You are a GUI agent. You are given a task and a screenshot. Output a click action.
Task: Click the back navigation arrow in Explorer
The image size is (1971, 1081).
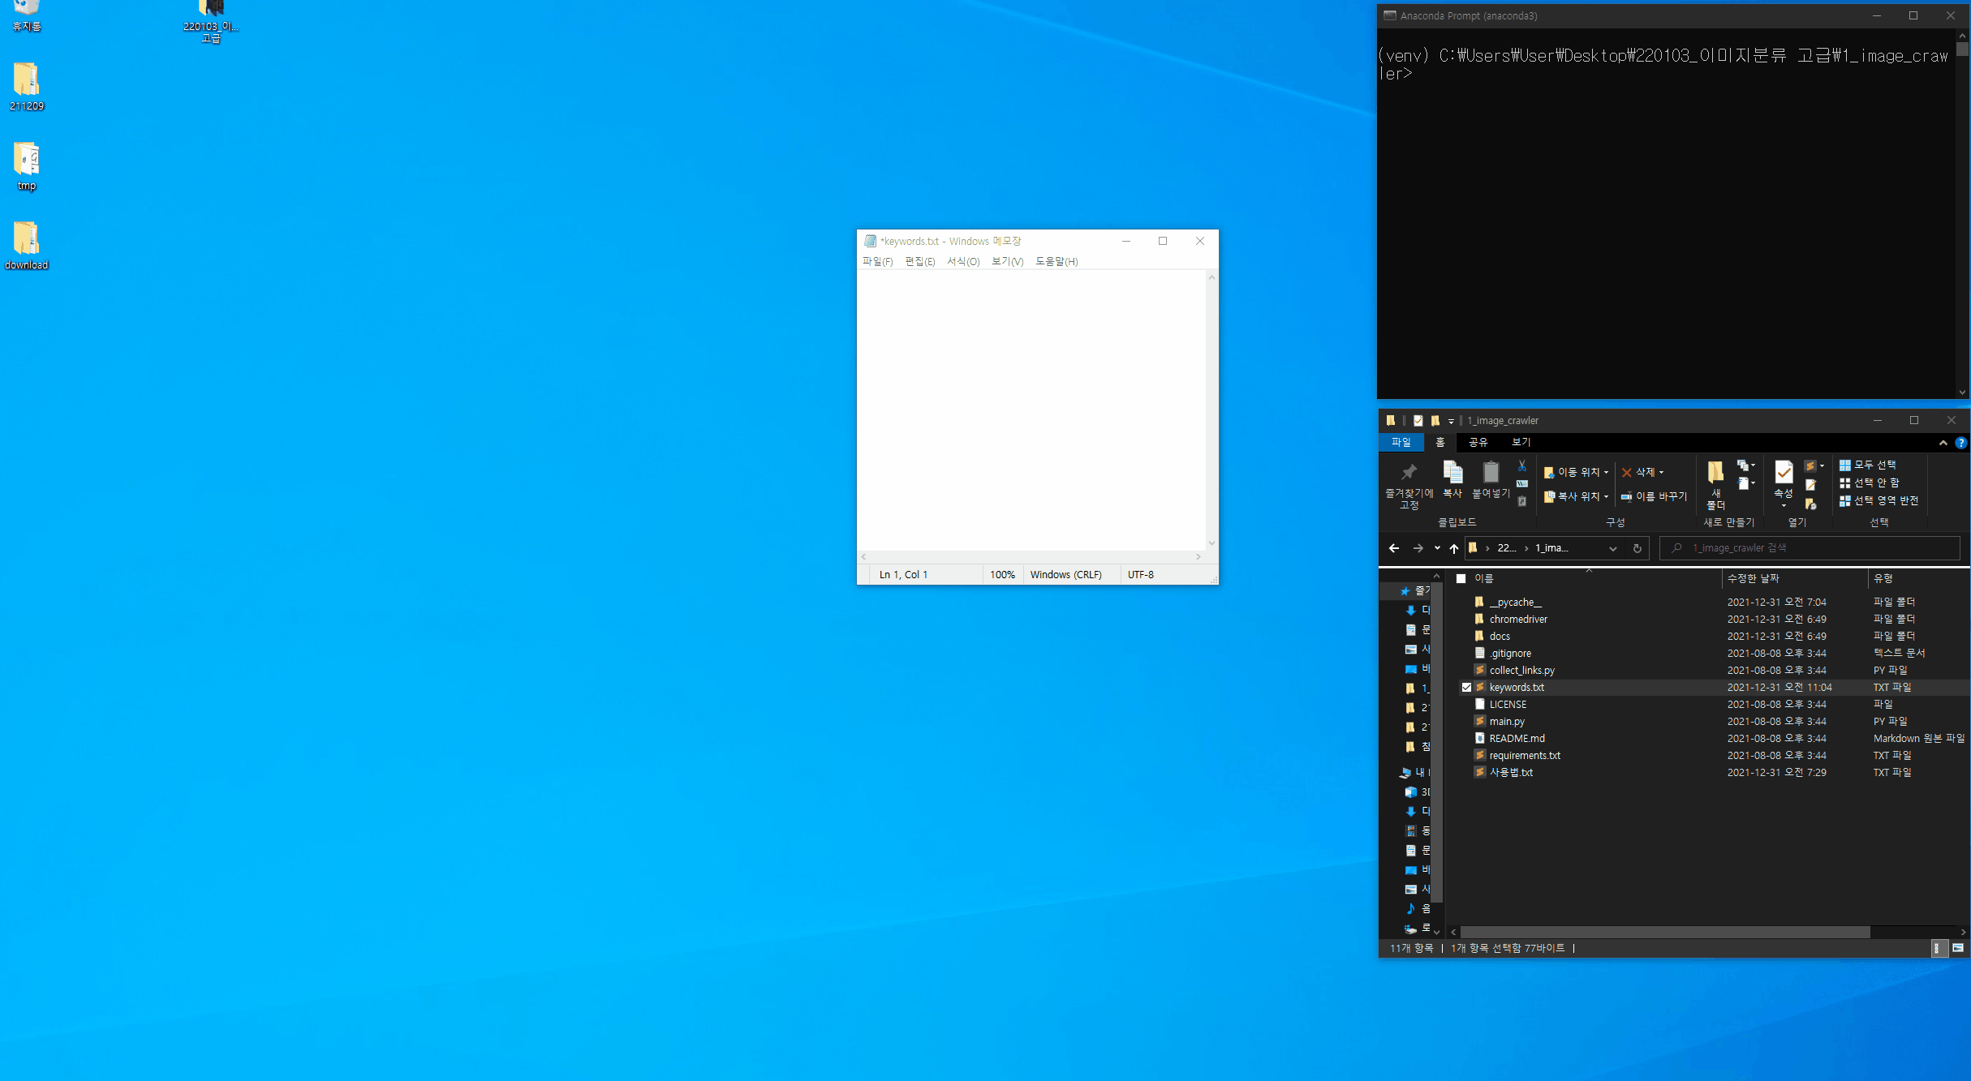[x=1393, y=548]
